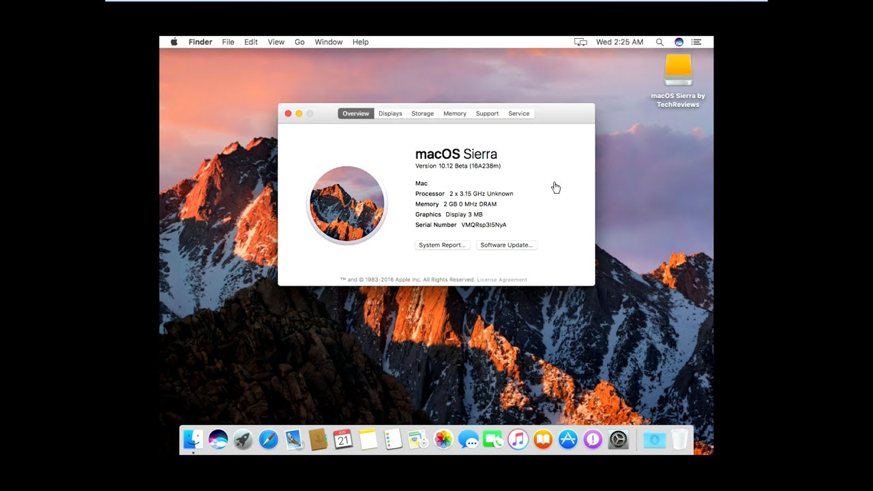
Task: Open App Store icon in dock
Action: coord(568,440)
